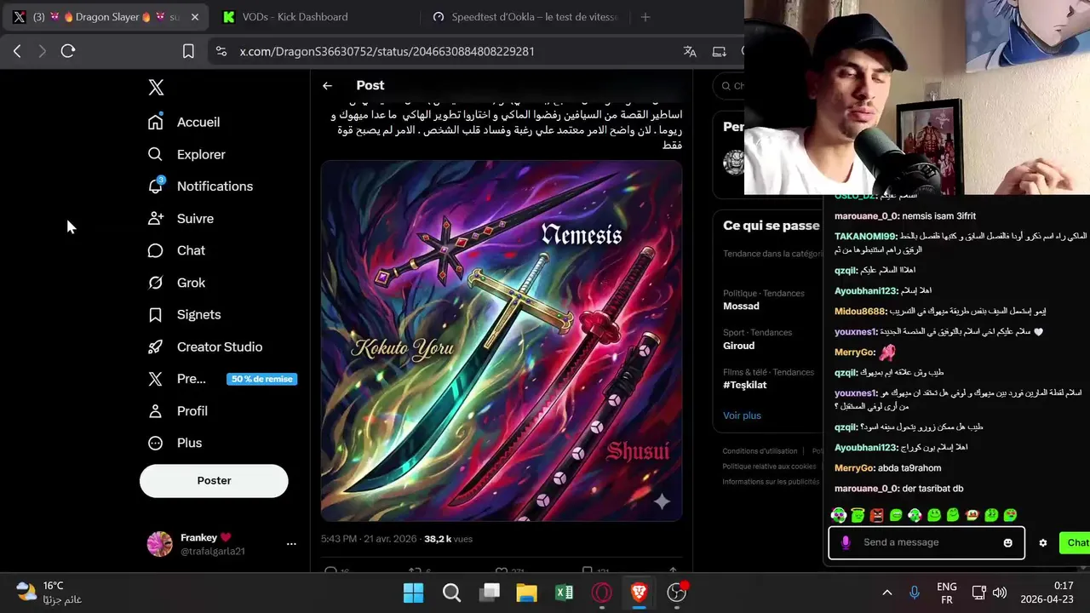Viewport: 1090px width, 613px height.
Task: Open Signets bookmarks
Action: (184, 314)
